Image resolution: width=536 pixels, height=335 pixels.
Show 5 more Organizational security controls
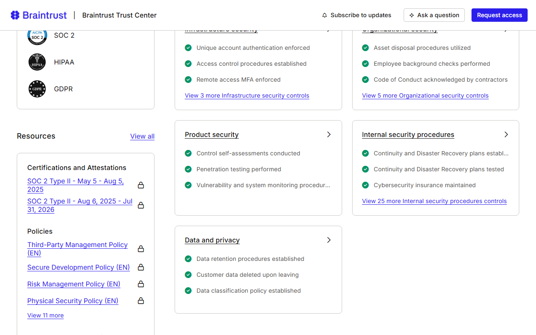click(x=425, y=95)
